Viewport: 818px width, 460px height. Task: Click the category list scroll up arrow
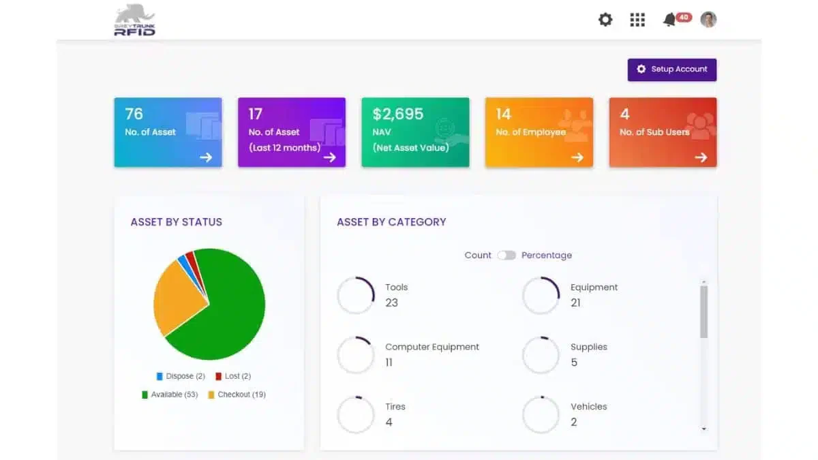(704, 281)
